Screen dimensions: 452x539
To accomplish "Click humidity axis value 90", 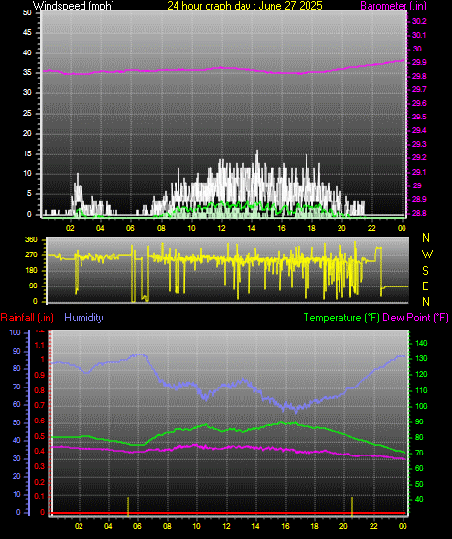I will 16,351.
